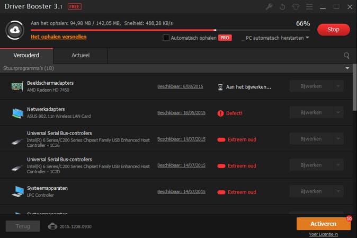Click the red pill icon for LPC Controller status
This screenshot has height=238, width=357.
(221, 192)
